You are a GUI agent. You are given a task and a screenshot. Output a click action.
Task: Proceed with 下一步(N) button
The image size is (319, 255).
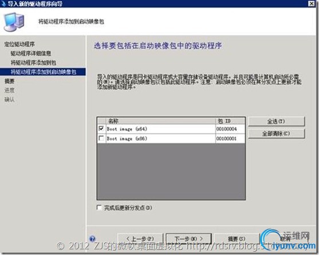click(x=188, y=238)
